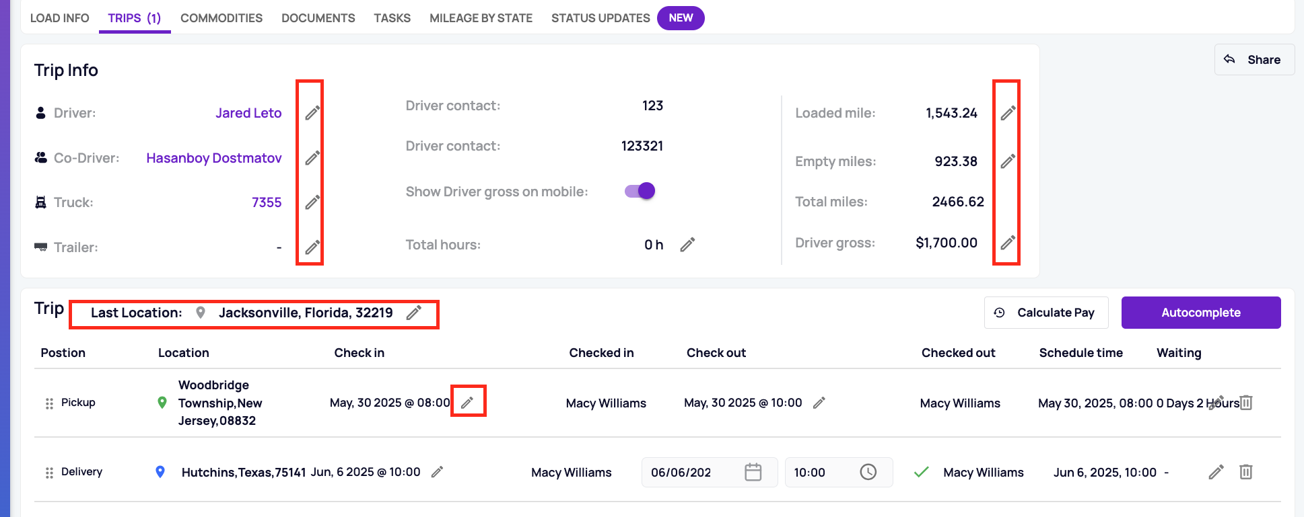Image resolution: width=1304 pixels, height=517 pixels.
Task: Edit Driver gross amount
Action: (1007, 243)
